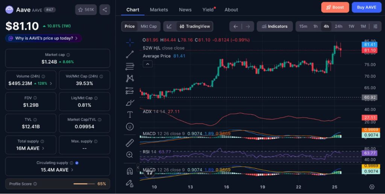The height and width of the screenshot is (194, 385).
Task: Select the Text annotation tool
Action: tap(130, 115)
